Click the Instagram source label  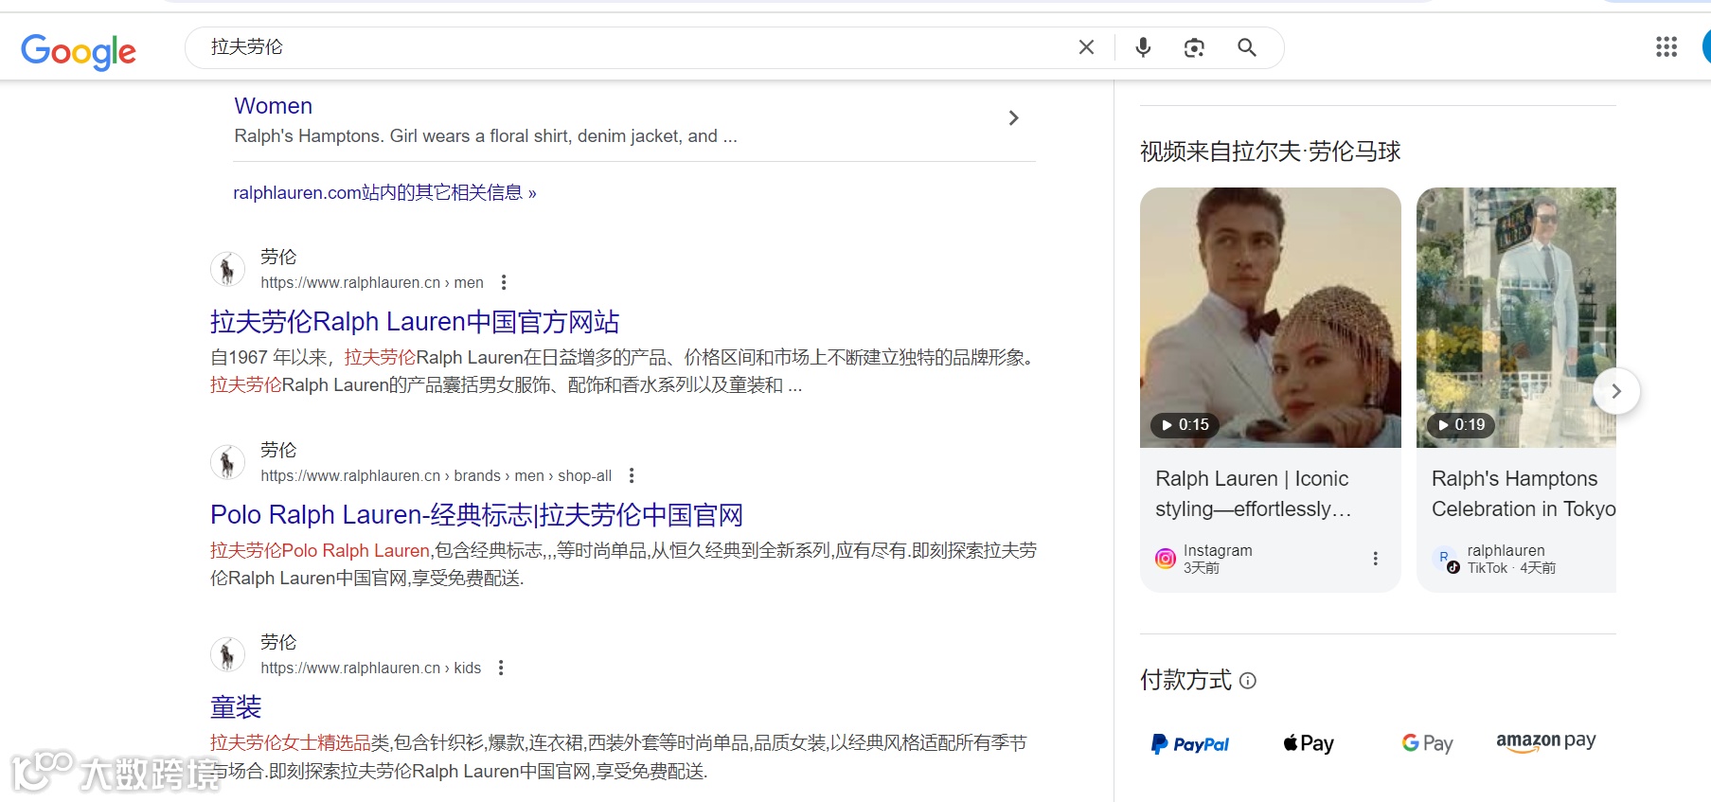pyautogui.click(x=1218, y=550)
